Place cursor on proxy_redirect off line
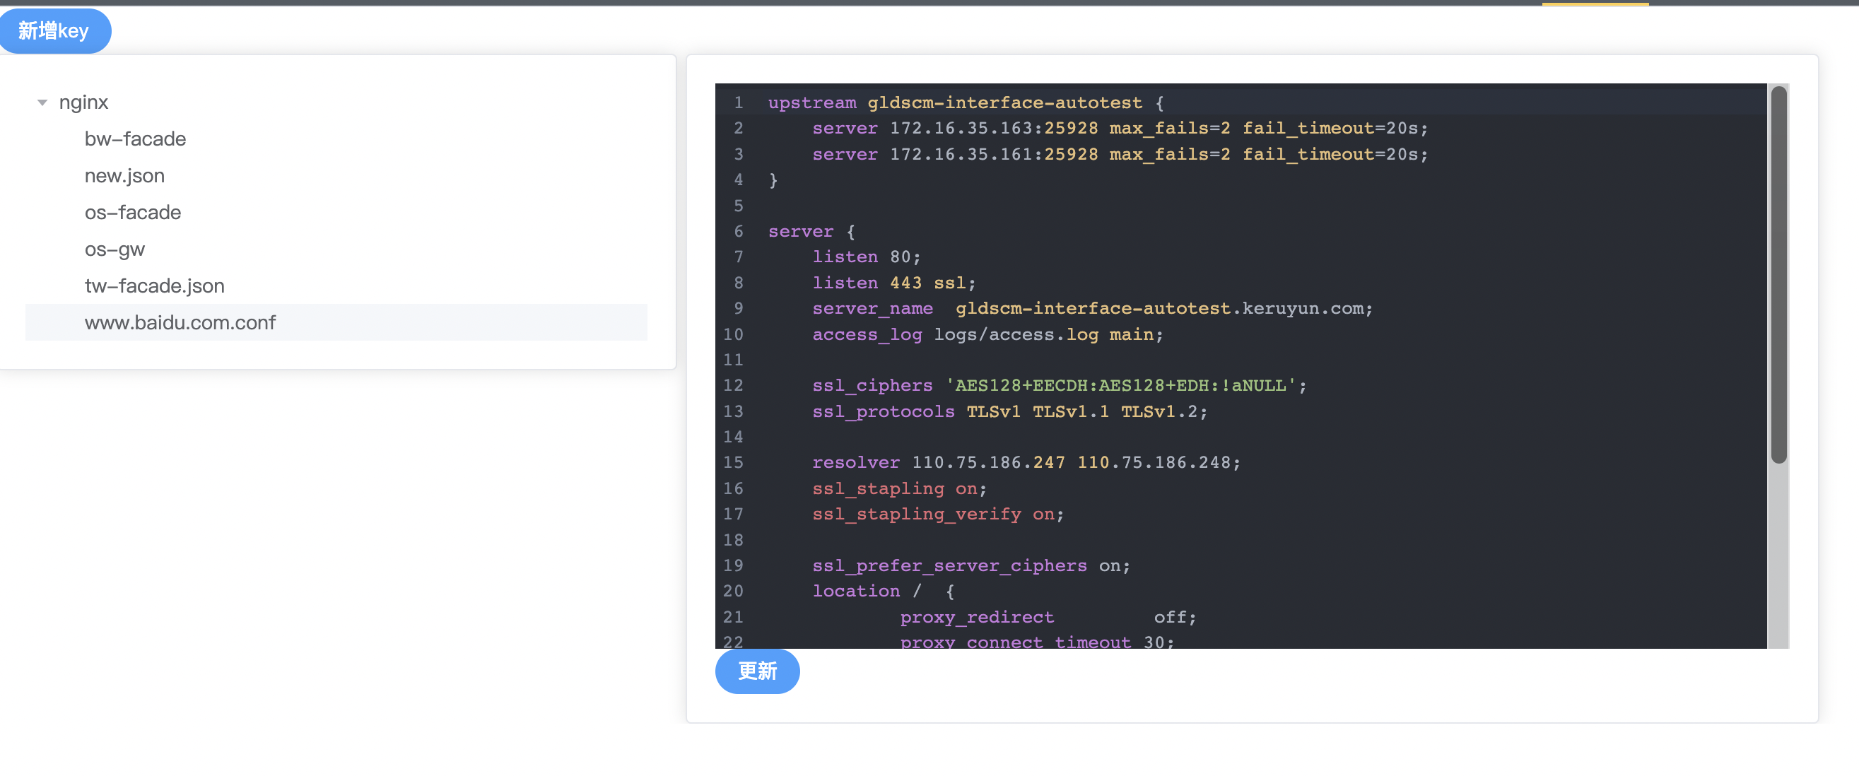Image resolution: width=1859 pixels, height=776 pixels. tap(1047, 617)
